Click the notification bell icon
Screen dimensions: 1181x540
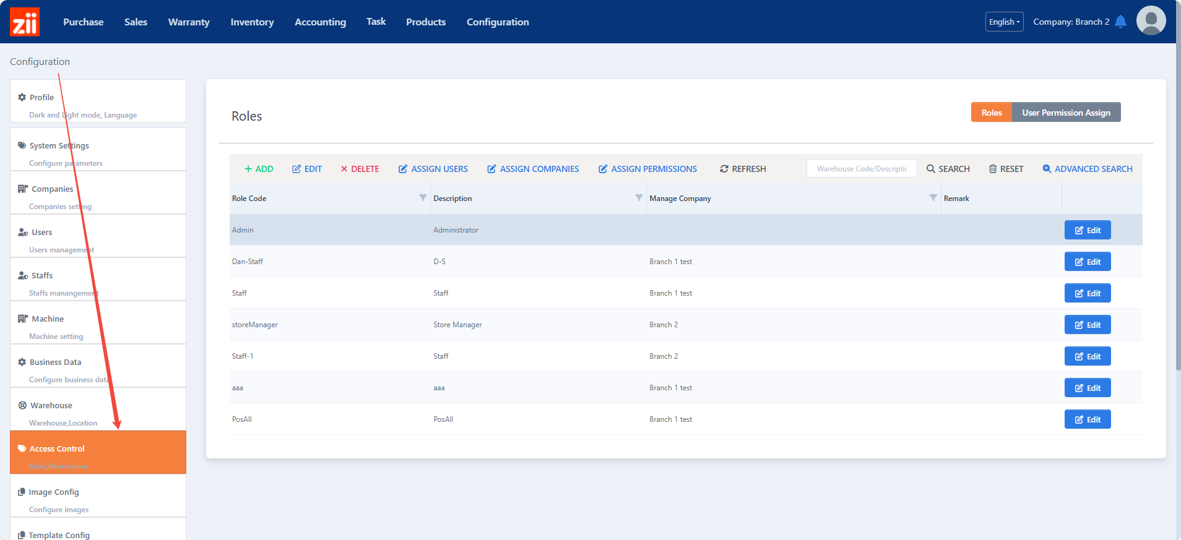point(1120,22)
